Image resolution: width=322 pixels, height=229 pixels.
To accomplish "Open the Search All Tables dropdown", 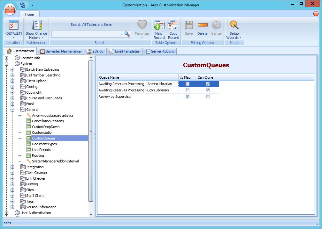I will 121,33.
